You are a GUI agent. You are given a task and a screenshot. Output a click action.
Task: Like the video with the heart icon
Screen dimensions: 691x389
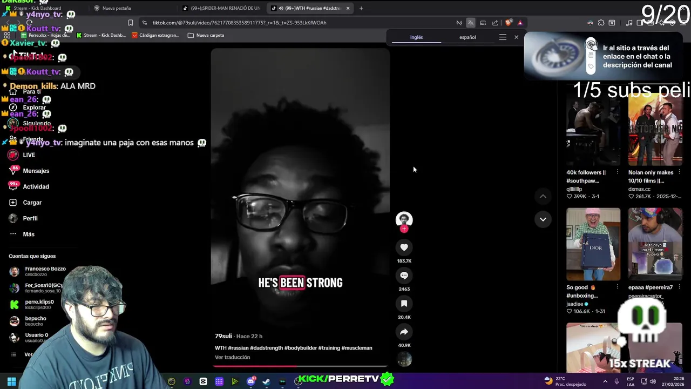[x=404, y=247]
